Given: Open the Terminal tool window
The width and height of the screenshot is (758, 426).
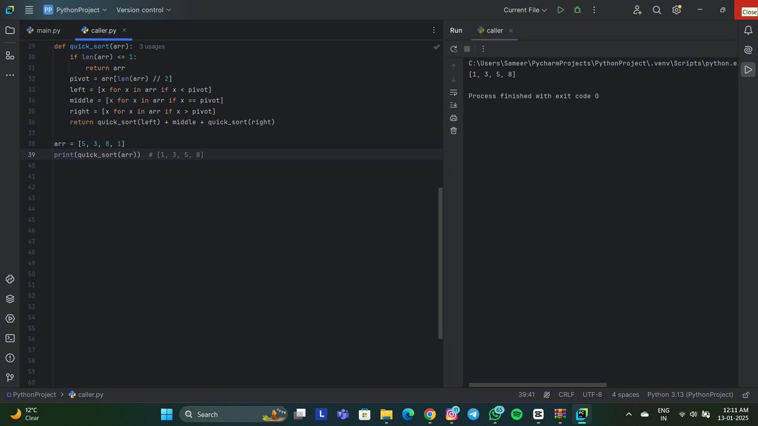Looking at the screenshot, I should click(x=9, y=338).
